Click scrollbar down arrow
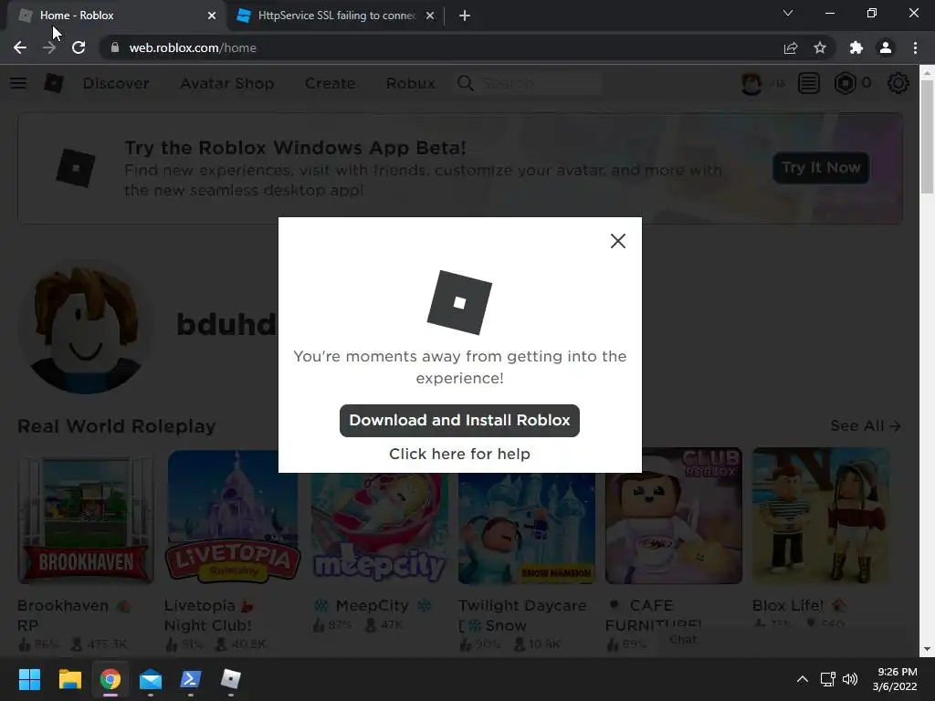This screenshot has width=935, height=701. coord(928,649)
